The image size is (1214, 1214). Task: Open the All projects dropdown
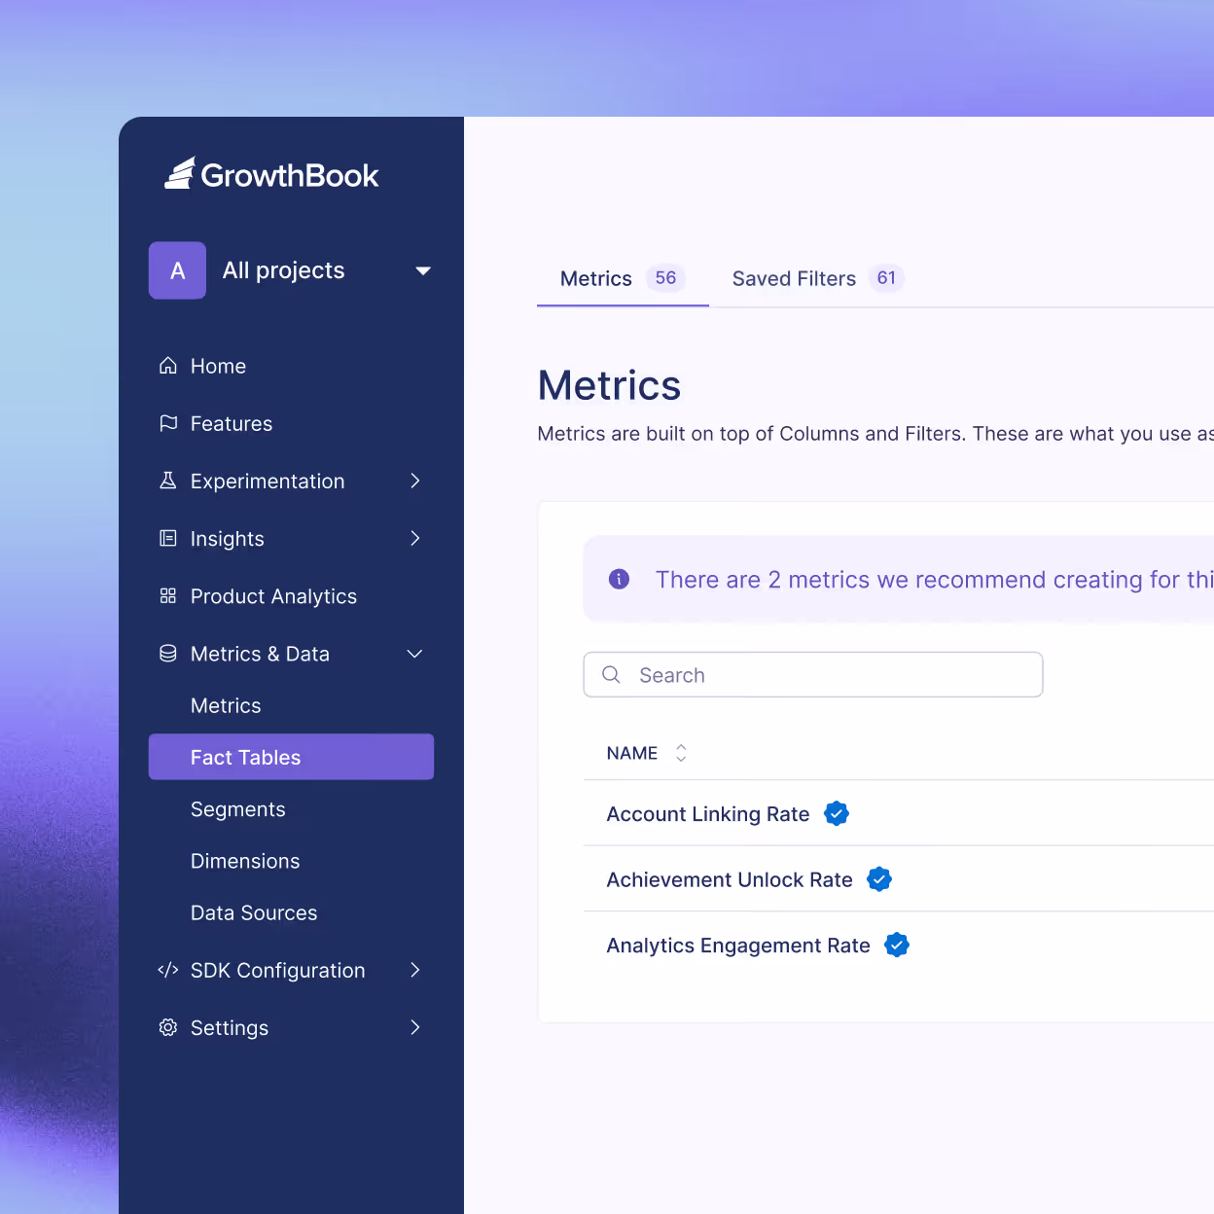422,270
